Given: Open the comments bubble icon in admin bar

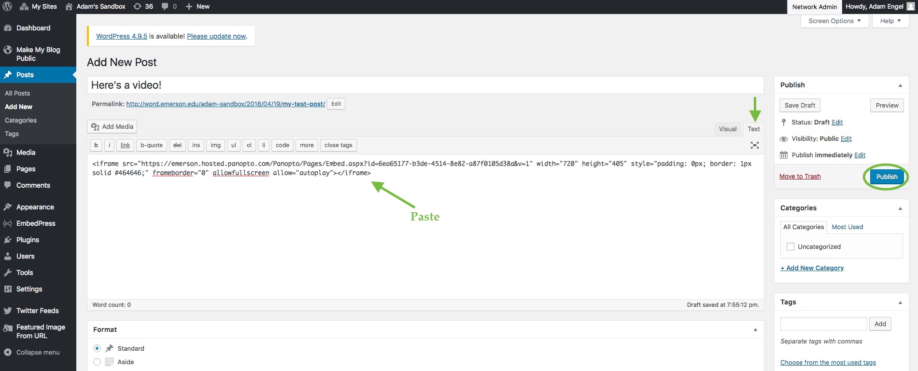Looking at the screenshot, I should pos(165,6).
